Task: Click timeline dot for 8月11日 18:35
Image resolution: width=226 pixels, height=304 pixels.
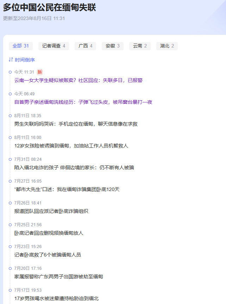Action: tap(10, 116)
